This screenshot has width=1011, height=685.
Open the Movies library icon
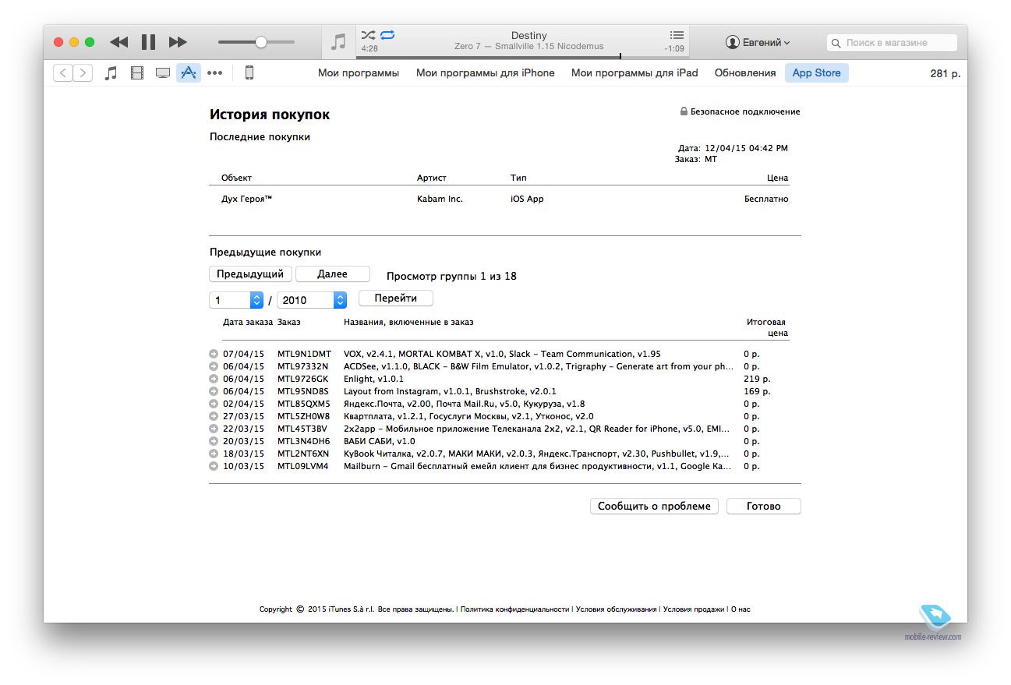point(137,73)
